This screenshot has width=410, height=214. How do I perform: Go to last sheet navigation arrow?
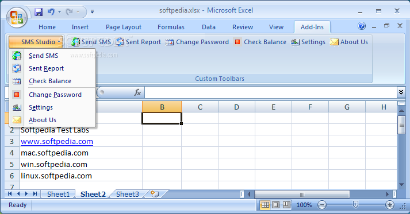click(35, 194)
